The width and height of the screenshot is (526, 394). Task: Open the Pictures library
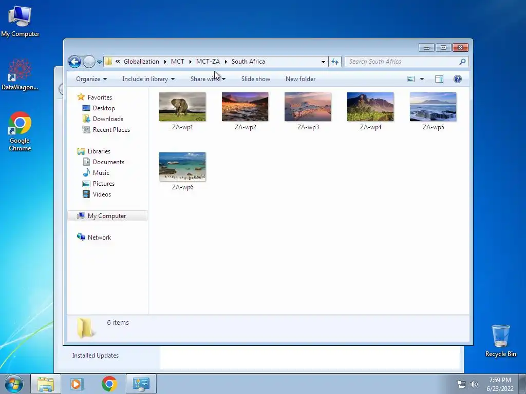coord(103,184)
